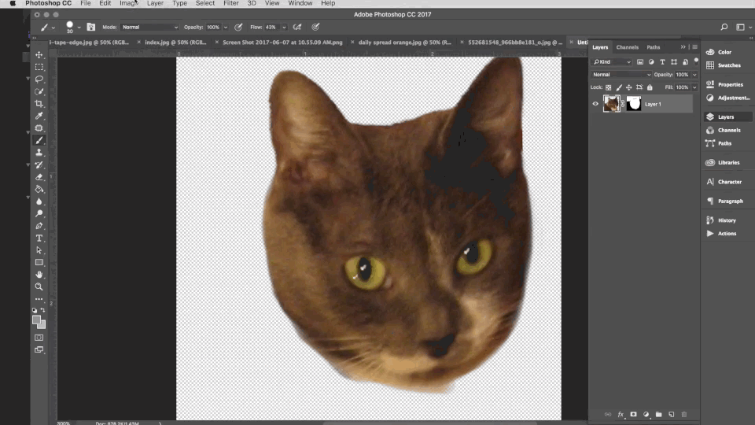Screen dimensions: 755x425
Task: Open the layer filter Kind dropdown
Action: coord(612,61)
